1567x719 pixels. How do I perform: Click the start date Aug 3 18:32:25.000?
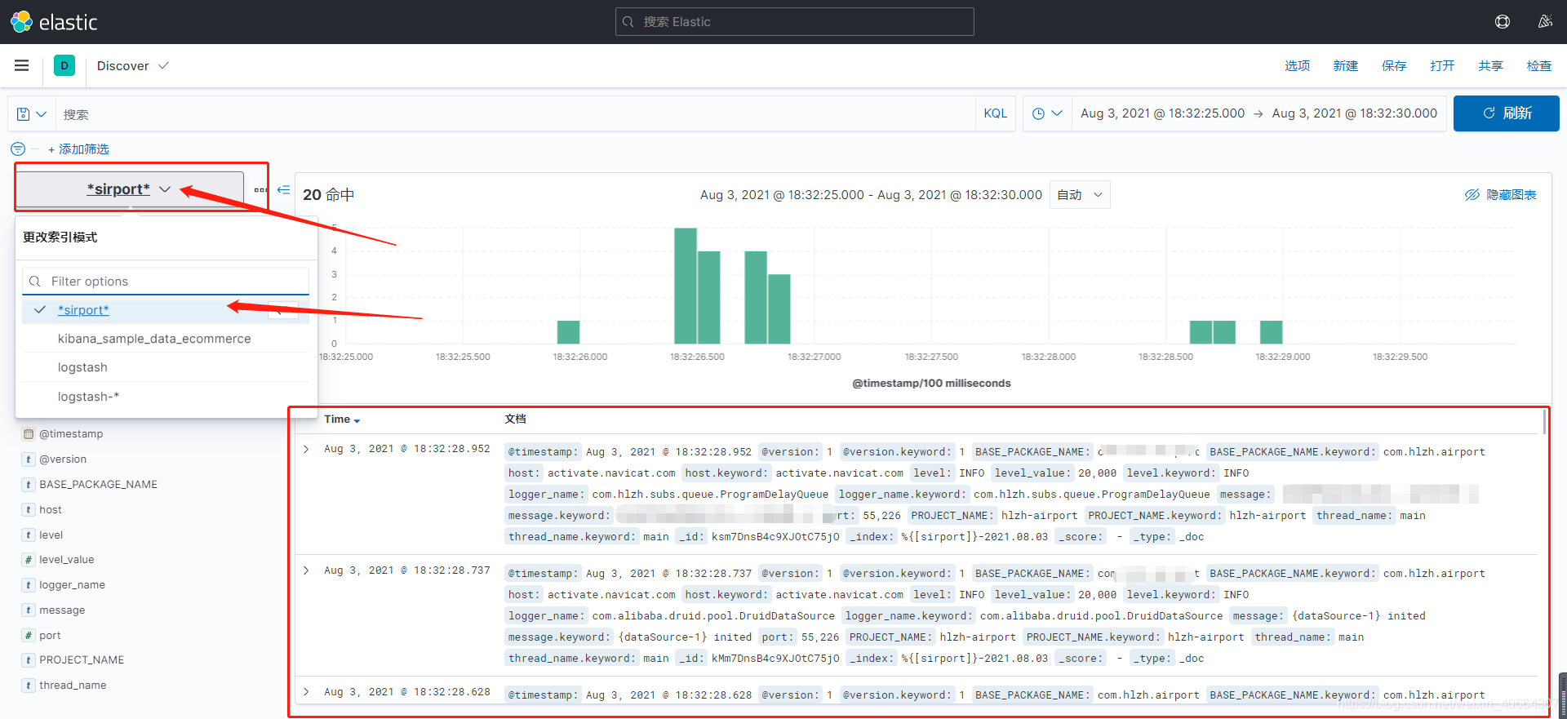(x=1162, y=113)
